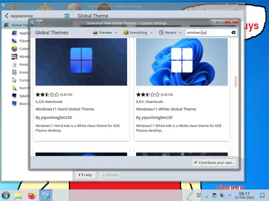Screen dimensions: 269x201
Task: Click the star rating of Windows11-Nord theme
Action: click(47, 94)
